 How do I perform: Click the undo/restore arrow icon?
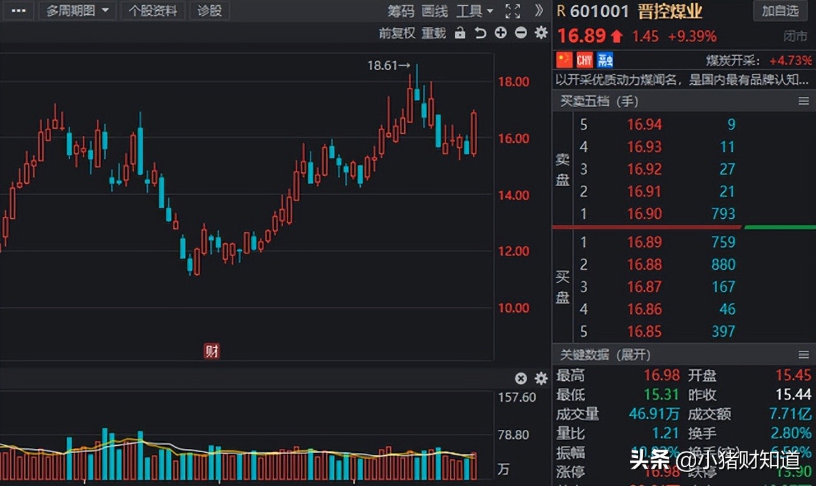click(x=480, y=33)
